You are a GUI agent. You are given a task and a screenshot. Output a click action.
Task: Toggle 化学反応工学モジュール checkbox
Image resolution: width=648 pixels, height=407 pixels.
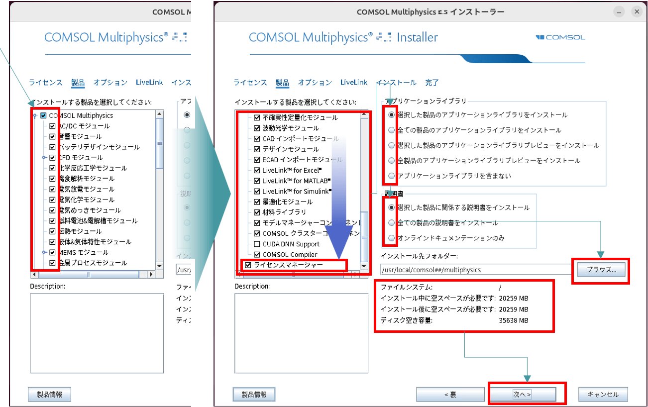[52, 168]
